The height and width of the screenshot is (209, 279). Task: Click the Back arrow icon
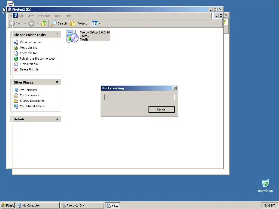(11, 23)
